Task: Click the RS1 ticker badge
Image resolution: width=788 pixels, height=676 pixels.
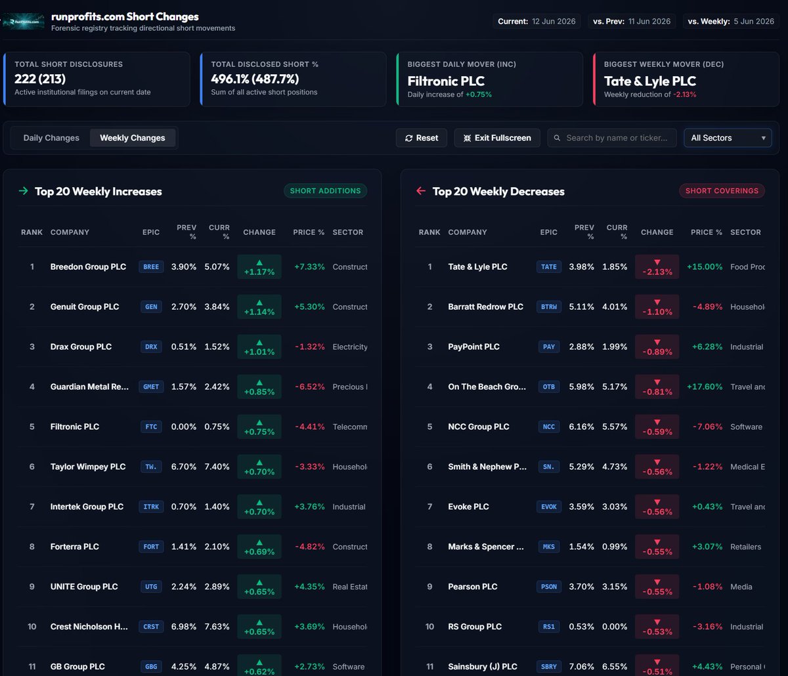Action: click(x=549, y=627)
